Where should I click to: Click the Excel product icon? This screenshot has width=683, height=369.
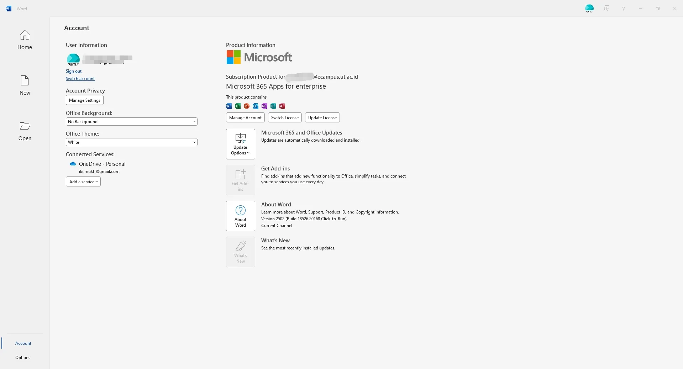238,106
